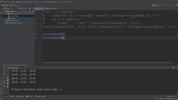Open the Run tool window button
178x100 pixels.
6,96
